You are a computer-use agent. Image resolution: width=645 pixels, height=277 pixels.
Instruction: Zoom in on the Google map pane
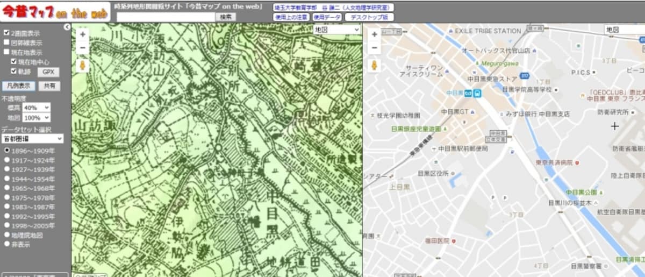coord(374,34)
